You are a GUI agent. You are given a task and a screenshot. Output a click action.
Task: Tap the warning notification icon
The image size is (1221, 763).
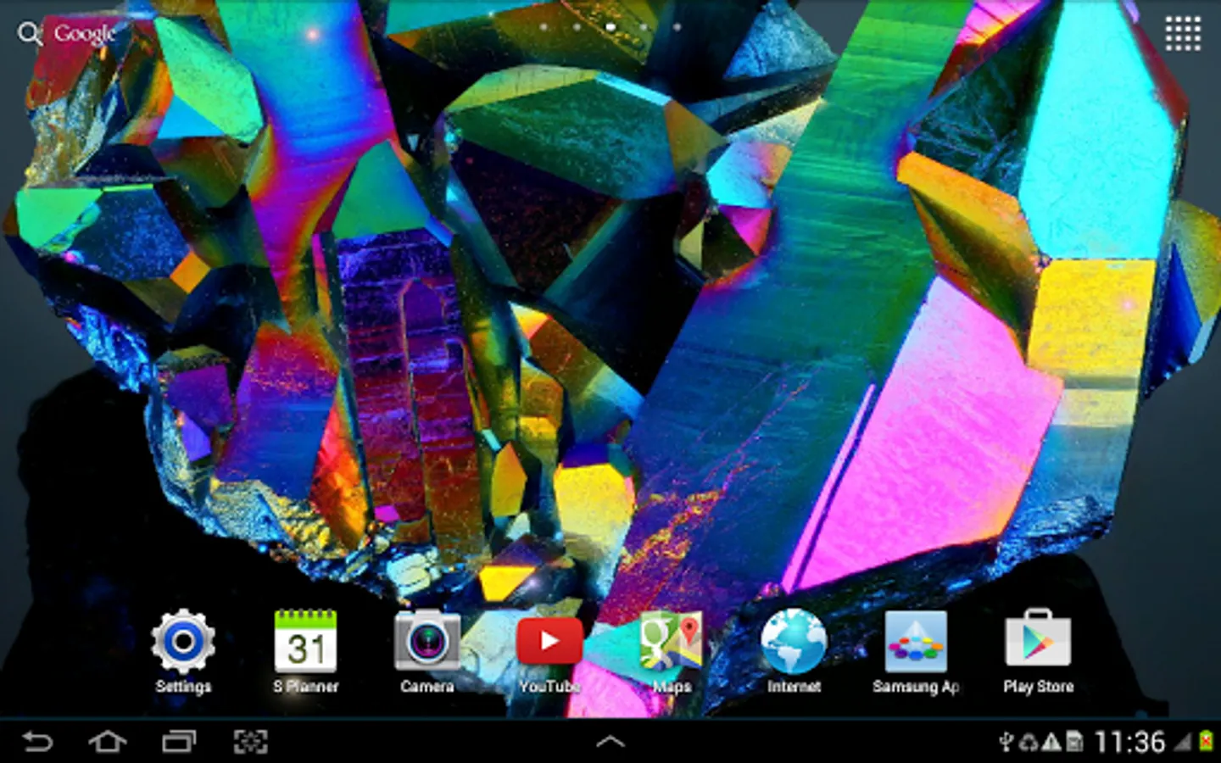tap(1051, 743)
